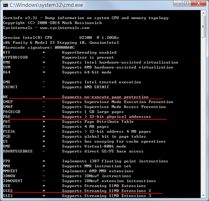The image size is (209, 201).
Task: Click 'Microcode signature: 00000A0C' line
Action: (39, 48)
